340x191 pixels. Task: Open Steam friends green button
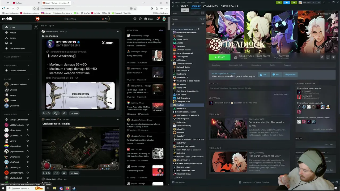tap(279, 2)
